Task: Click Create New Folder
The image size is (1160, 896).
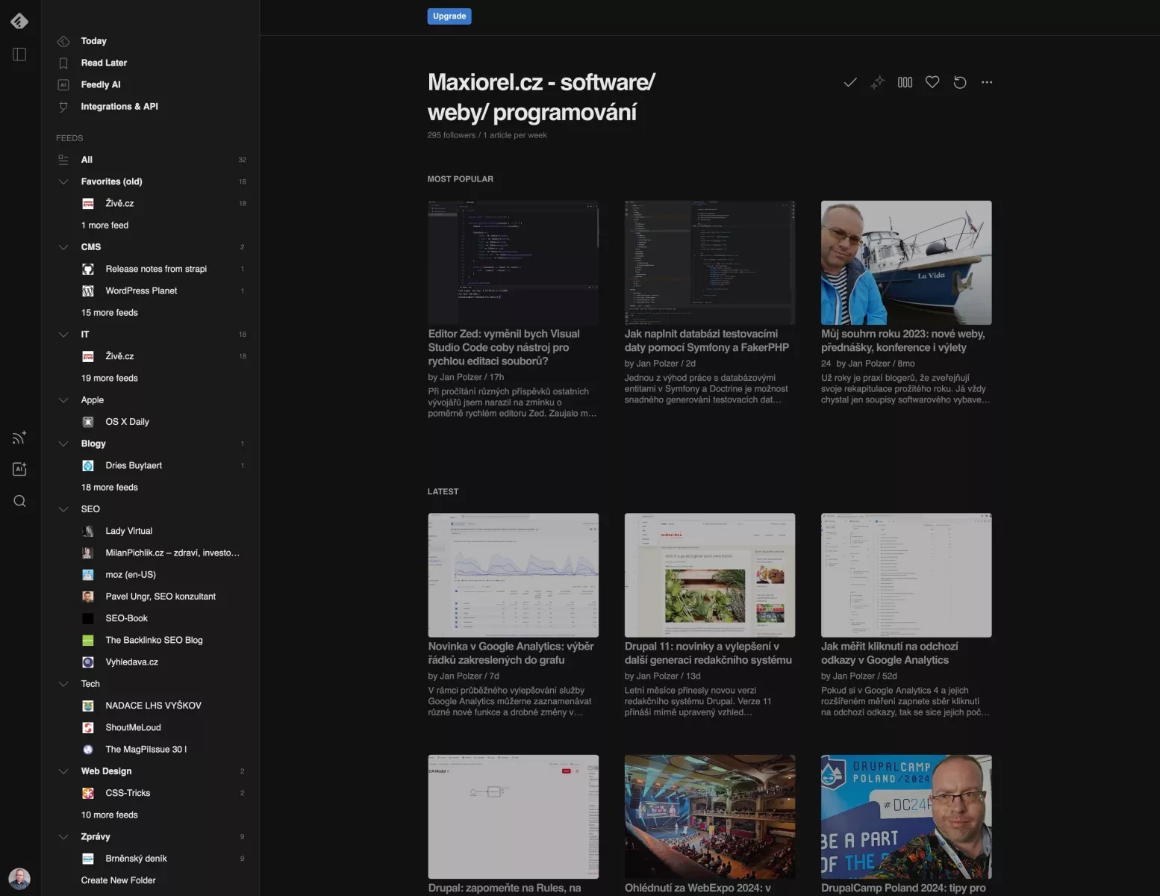Action: 118,880
